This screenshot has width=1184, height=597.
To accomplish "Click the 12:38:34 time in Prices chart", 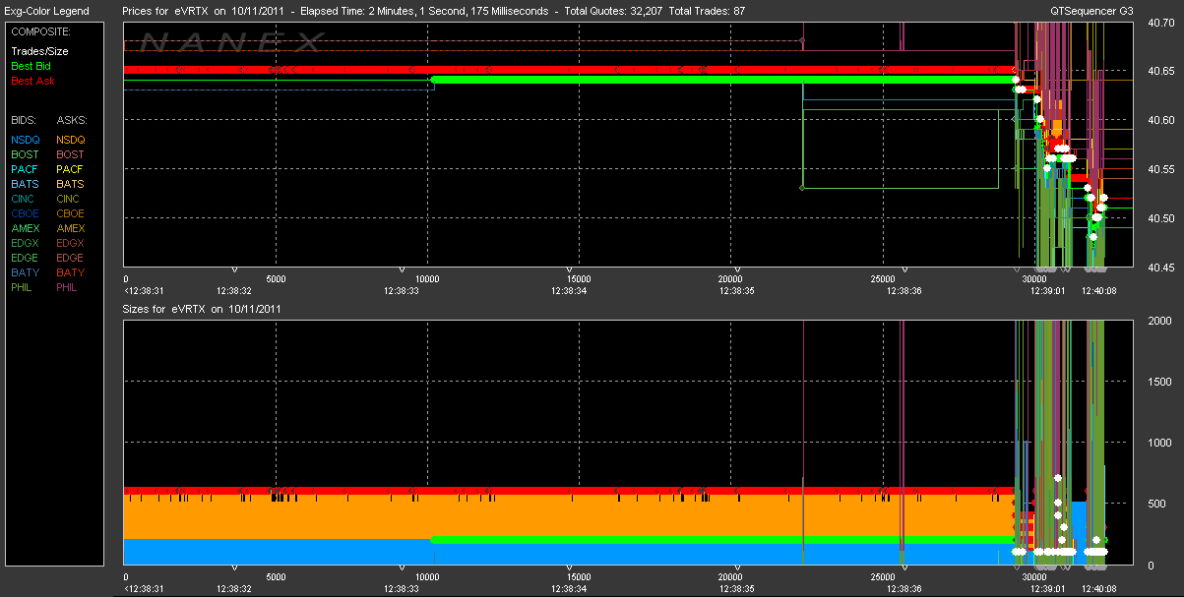I will 569,291.
